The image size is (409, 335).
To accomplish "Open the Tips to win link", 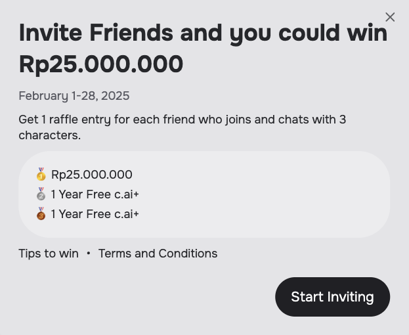I will (x=49, y=254).
